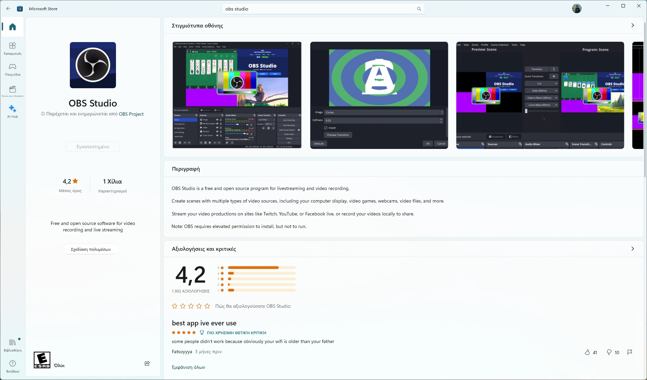Click the back arrow in title bar
647x380 pixels.
pos(8,9)
